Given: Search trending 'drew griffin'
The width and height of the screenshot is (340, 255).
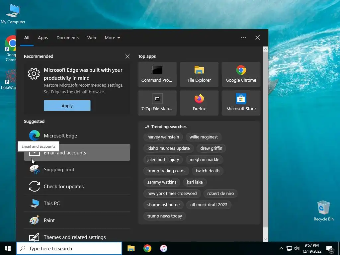Looking at the screenshot, I should [x=211, y=148].
